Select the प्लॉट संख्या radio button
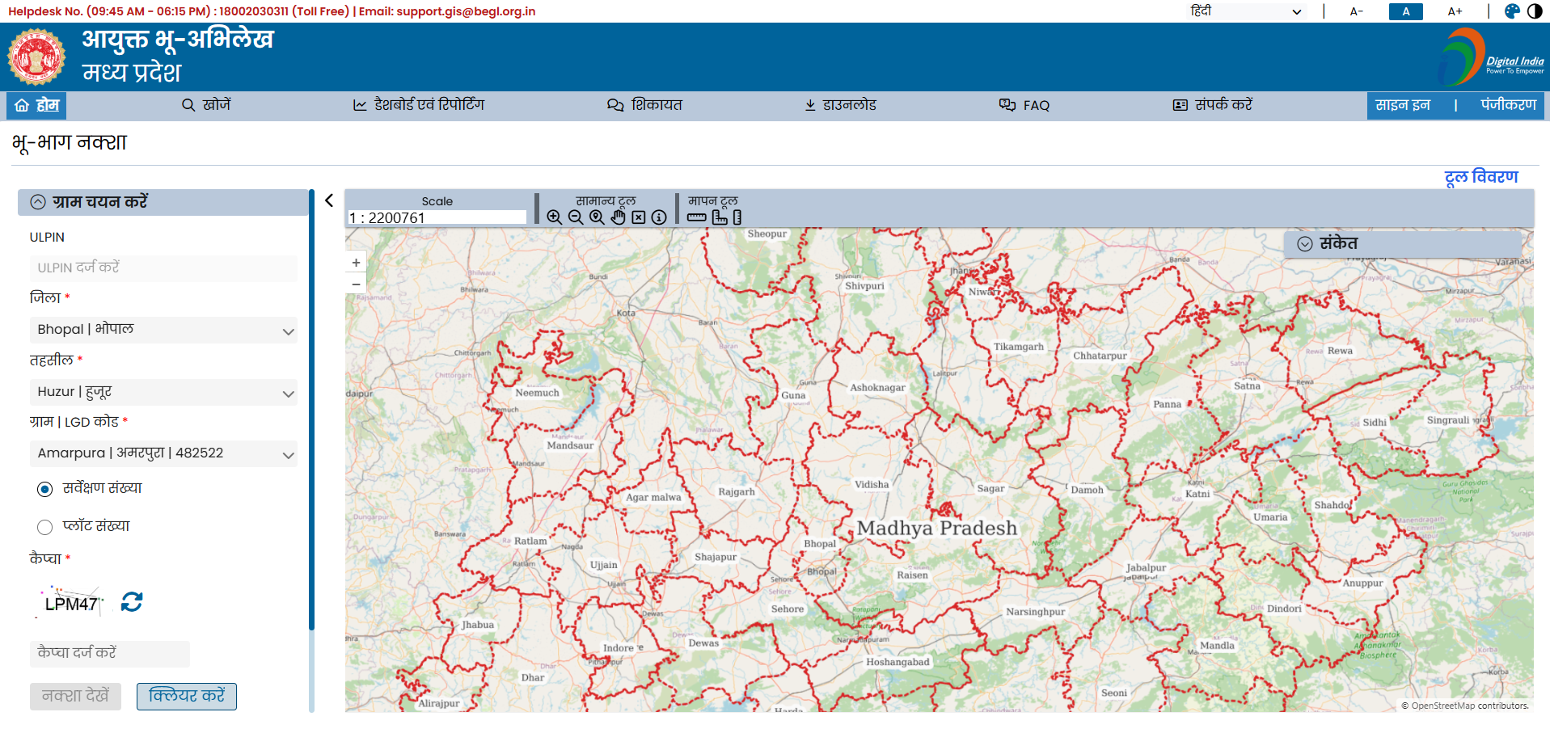This screenshot has height=729, width=1550. (45, 527)
